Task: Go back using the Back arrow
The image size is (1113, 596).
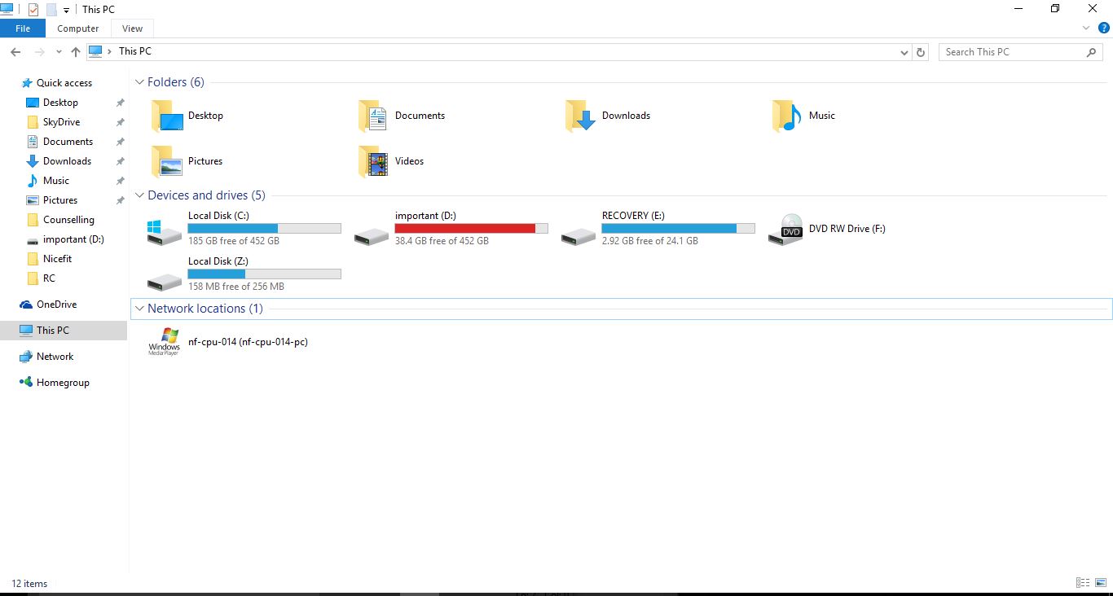Action: click(15, 51)
